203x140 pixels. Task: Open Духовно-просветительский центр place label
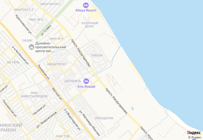click(51, 47)
